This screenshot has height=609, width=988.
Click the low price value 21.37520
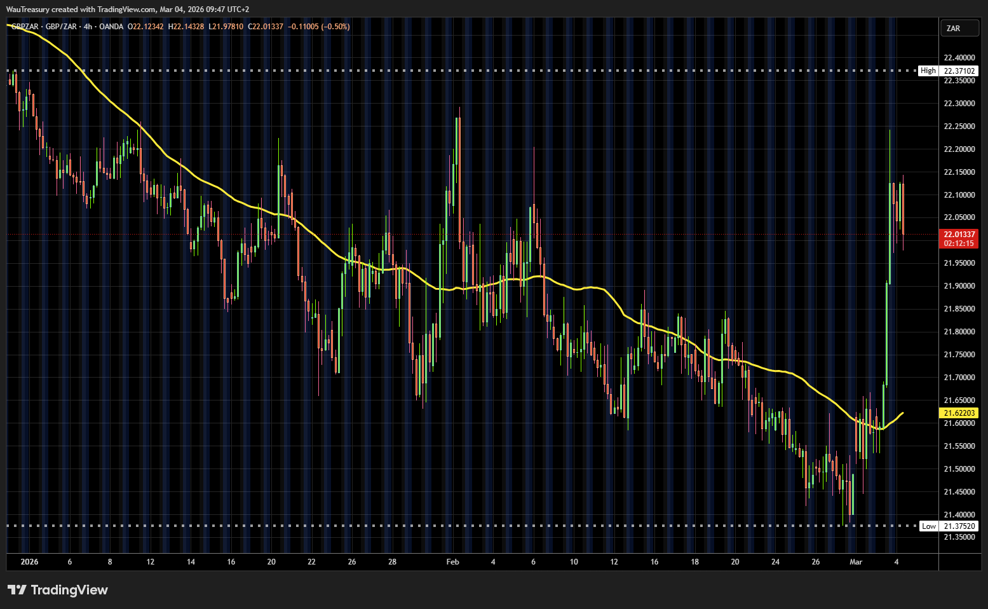959,526
